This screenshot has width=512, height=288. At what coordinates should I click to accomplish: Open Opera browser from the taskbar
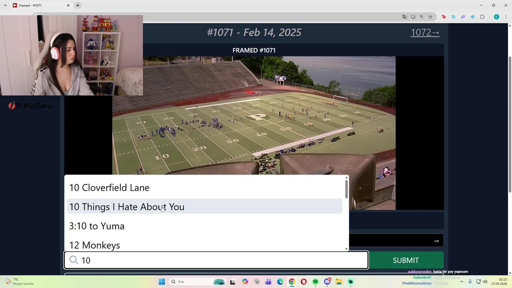click(304, 282)
